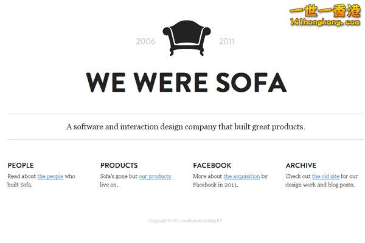Click the Chinese watermark logo text
Viewport: 365px width, 243px height.
pyautogui.click(x=324, y=10)
